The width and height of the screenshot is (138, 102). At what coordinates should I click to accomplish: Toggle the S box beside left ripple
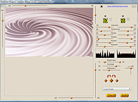[110, 19]
